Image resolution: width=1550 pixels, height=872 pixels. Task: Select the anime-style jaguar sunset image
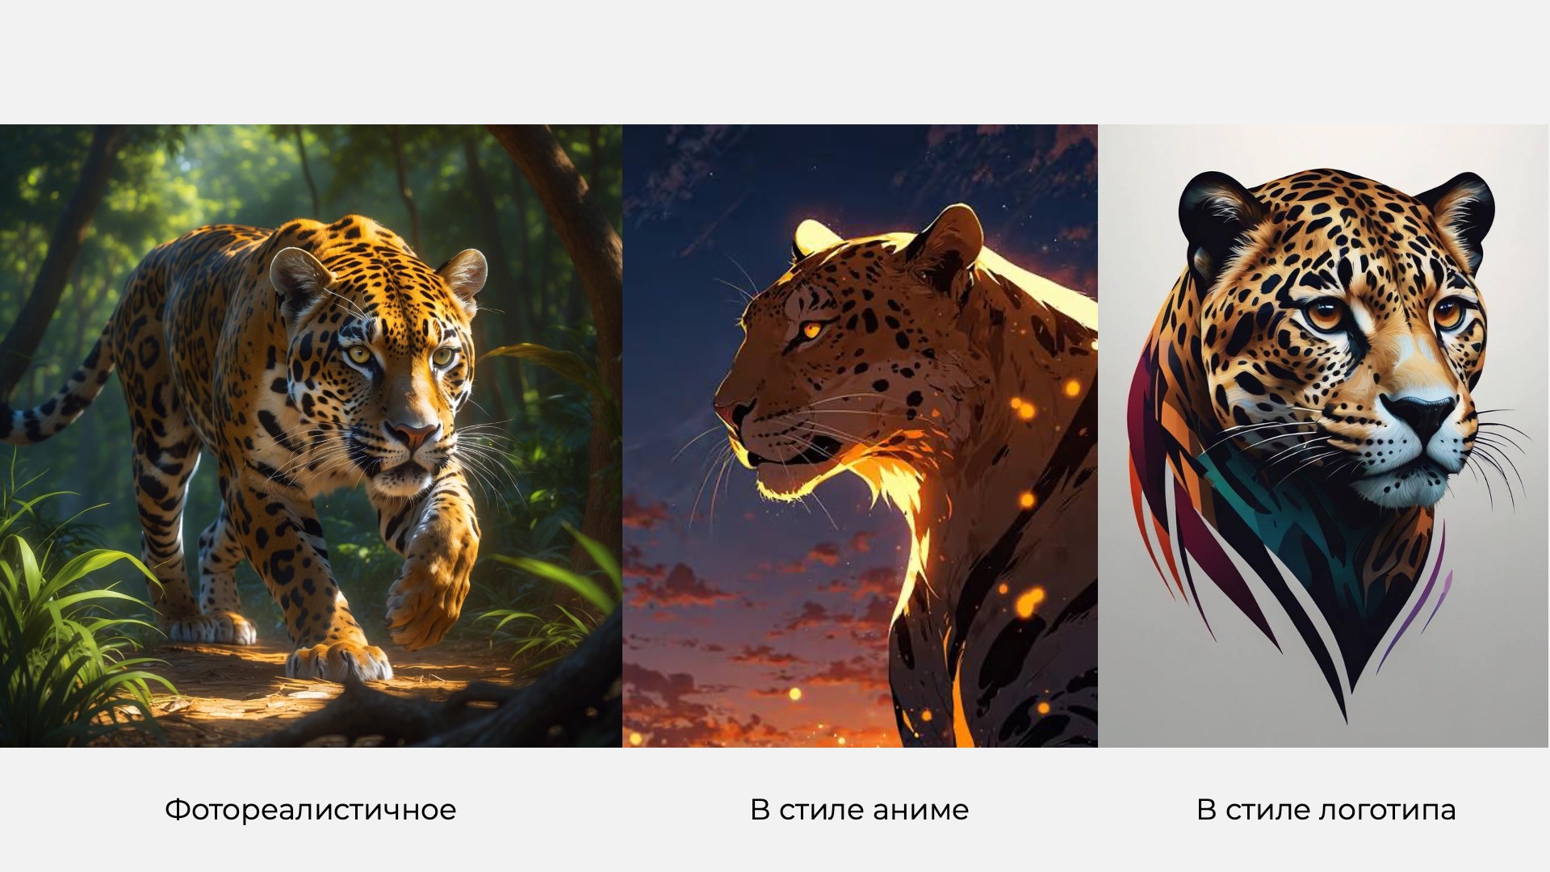tap(860, 435)
